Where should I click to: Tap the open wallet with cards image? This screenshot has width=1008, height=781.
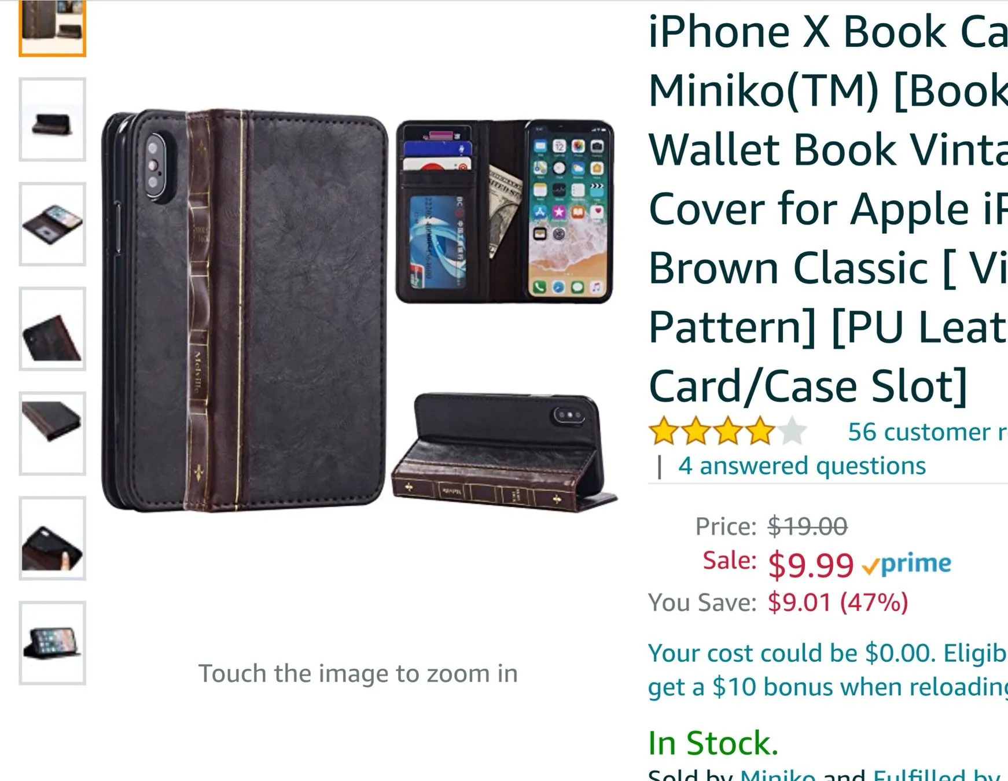click(505, 212)
